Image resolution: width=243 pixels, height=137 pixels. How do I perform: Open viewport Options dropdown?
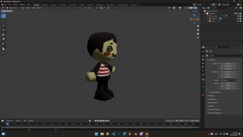pos(196,11)
